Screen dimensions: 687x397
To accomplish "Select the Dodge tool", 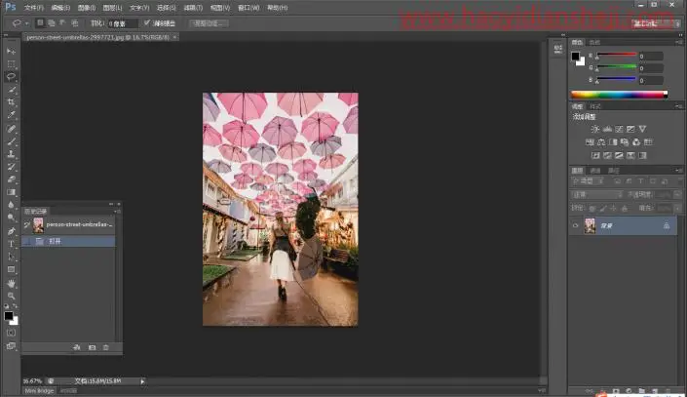I will tap(11, 218).
